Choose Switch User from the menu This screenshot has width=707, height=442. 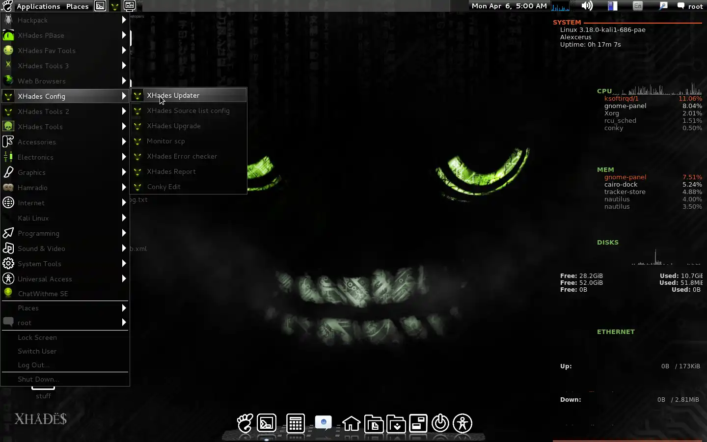[65, 351]
